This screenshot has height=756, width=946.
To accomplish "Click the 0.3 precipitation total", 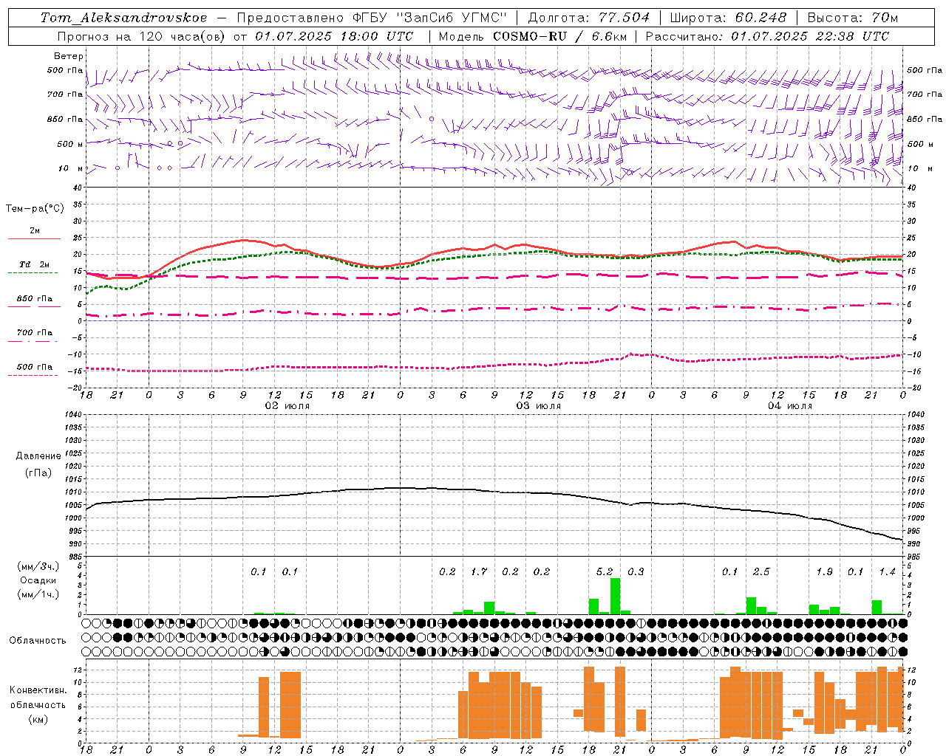I will (x=636, y=571).
